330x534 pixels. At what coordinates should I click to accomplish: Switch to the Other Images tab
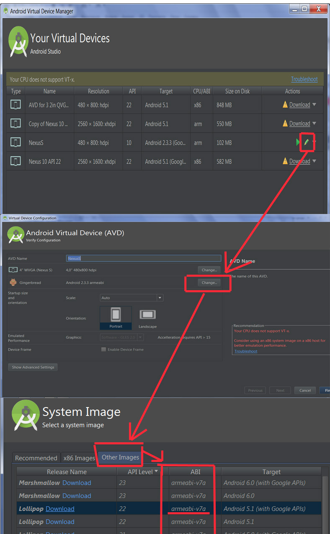[x=120, y=457]
